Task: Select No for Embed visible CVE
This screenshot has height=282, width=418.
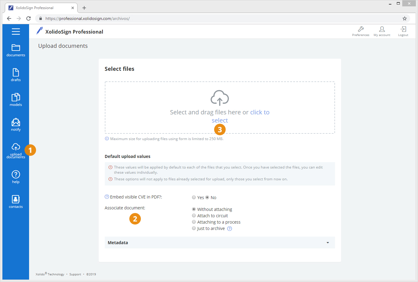Action: [x=207, y=197]
